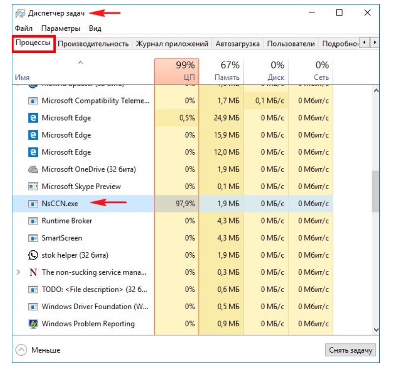Switch to the Автозагрузка tab
Viewport: 393px width, 366px height.
(x=237, y=44)
